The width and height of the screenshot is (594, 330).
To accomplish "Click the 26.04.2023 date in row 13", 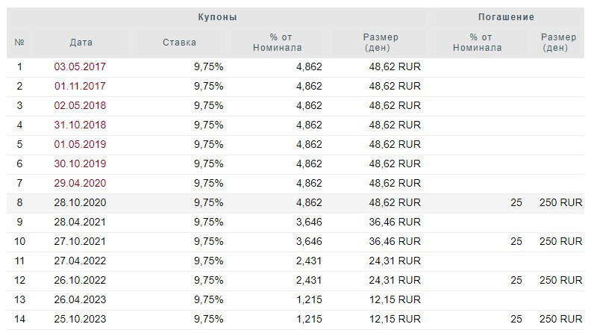I will coord(80,299).
